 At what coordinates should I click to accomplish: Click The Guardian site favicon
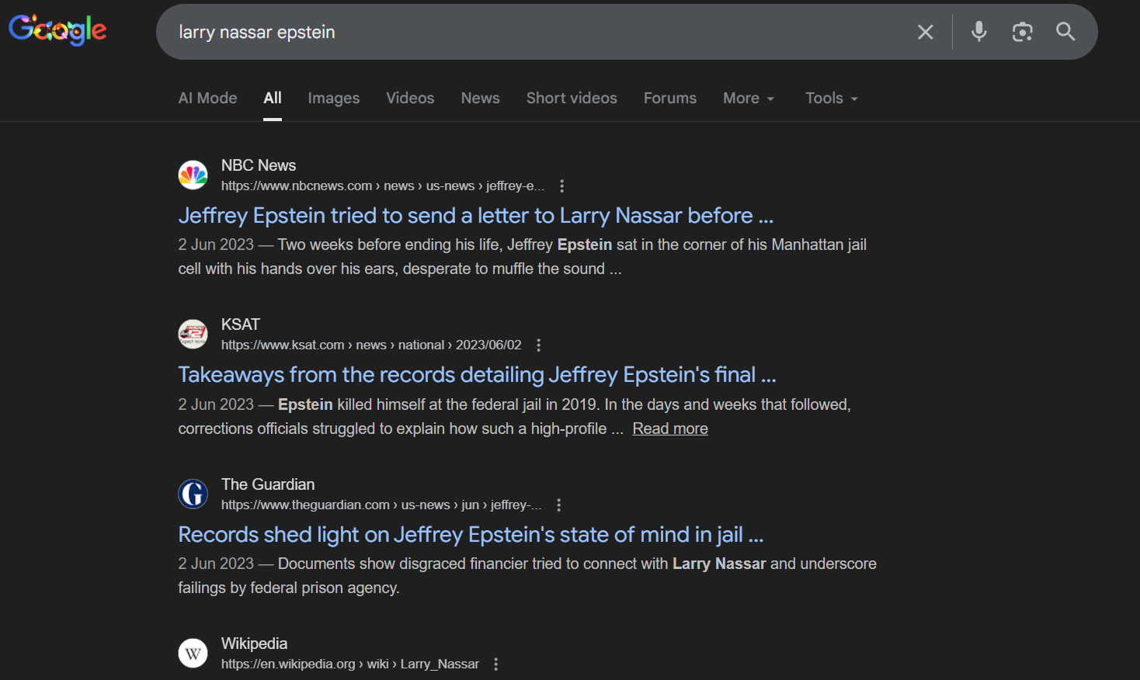(193, 494)
